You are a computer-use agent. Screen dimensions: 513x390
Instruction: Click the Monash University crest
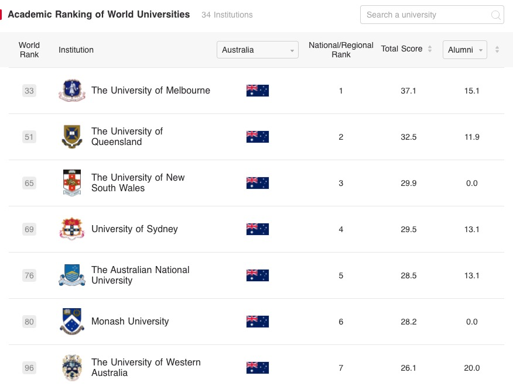(72, 322)
